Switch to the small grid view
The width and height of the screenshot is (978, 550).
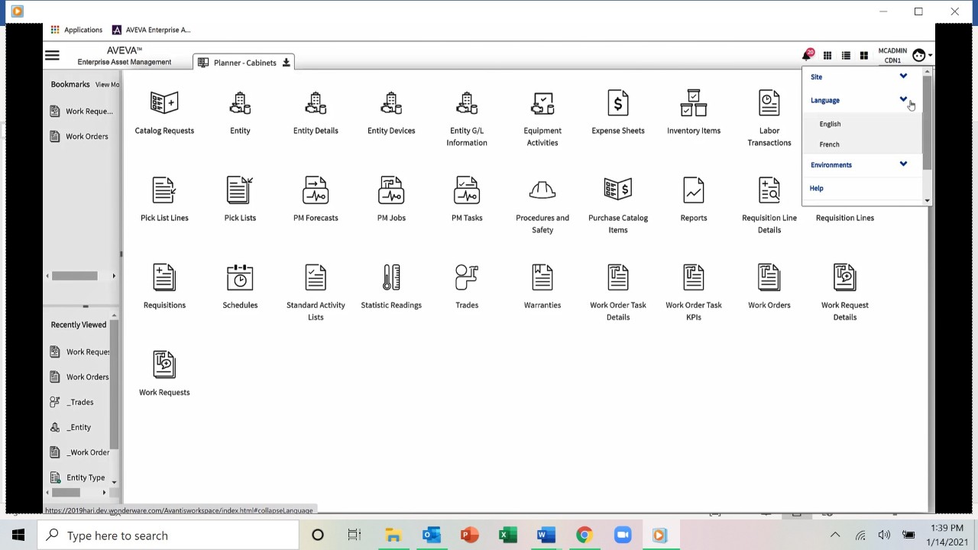(x=827, y=56)
